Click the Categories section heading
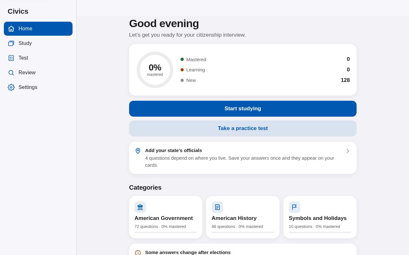409x255 pixels. 145,188
